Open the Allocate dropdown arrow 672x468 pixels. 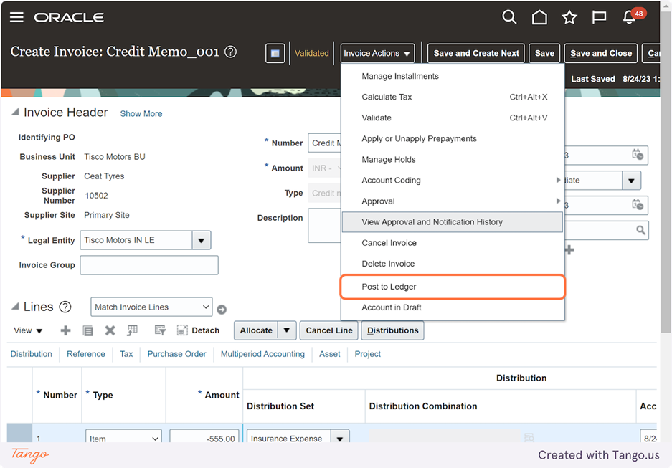(287, 330)
